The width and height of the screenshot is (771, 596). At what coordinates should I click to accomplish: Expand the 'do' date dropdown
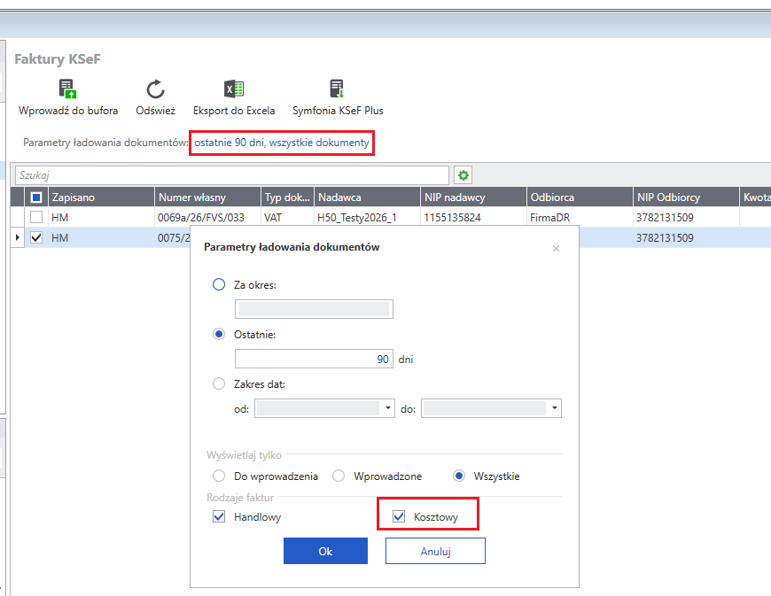click(x=554, y=408)
